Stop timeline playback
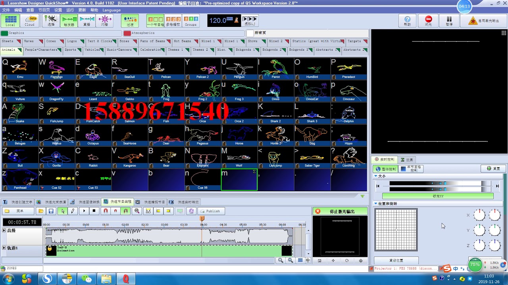This screenshot has width=508, height=285. pyautogui.click(x=94, y=211)
